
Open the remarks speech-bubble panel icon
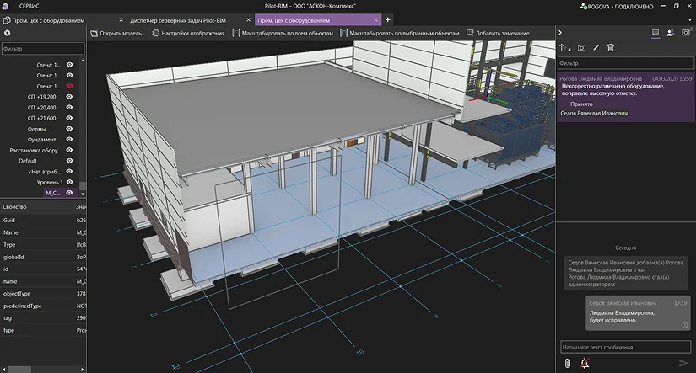(x=656, y=32)
